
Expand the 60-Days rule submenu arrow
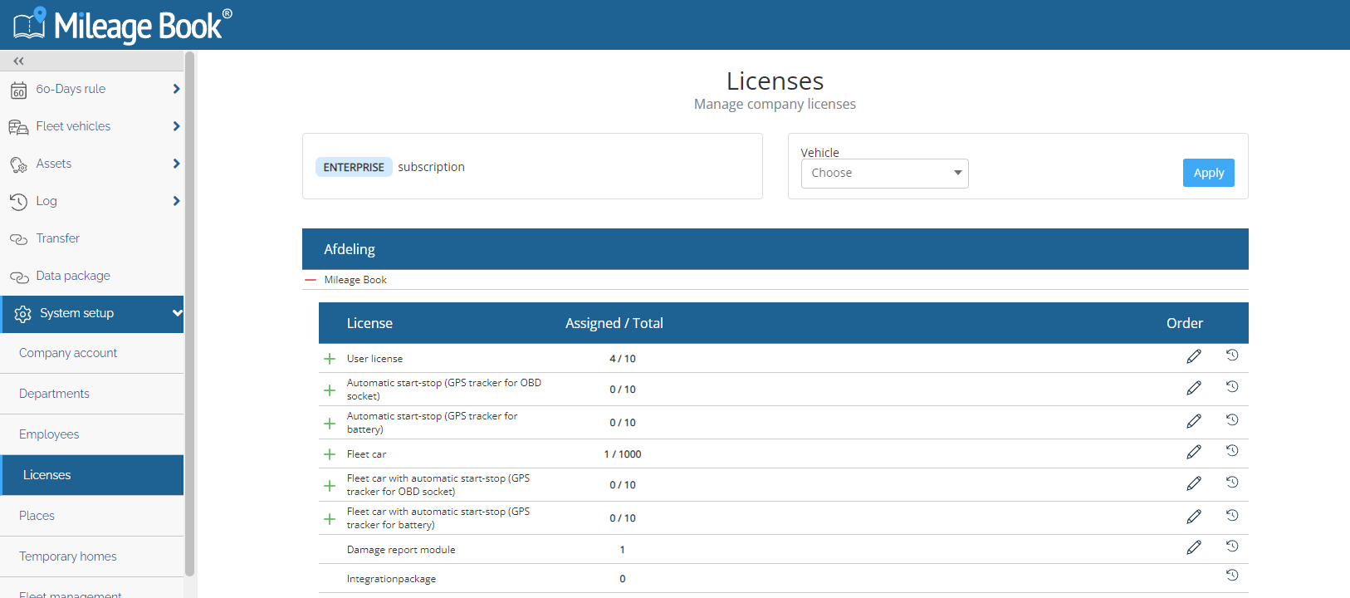coord(176,89)
